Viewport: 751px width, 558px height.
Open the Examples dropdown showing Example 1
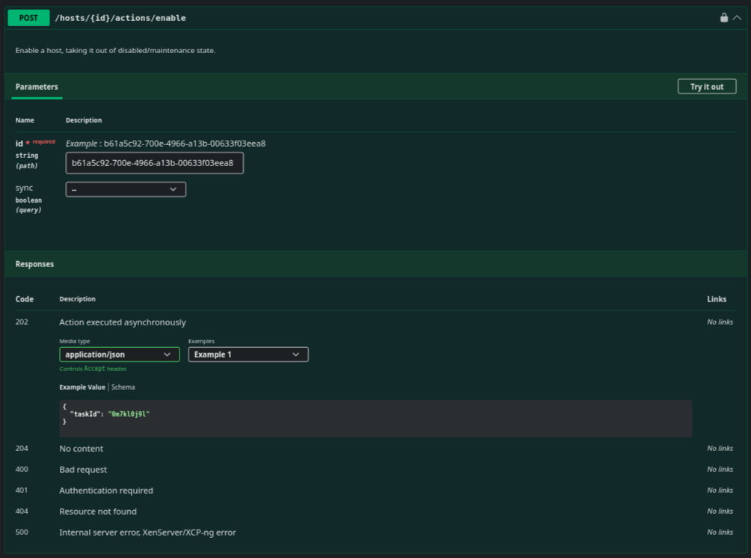(x=248, y=355)
